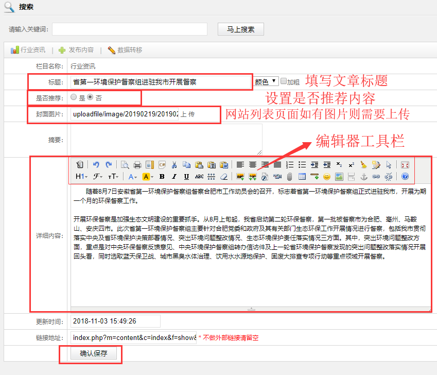Image resolution: width=437 pixels, height=375 pixels.
Task: Click the 马上搜索 search button
Action: click(x=240, y=29)
